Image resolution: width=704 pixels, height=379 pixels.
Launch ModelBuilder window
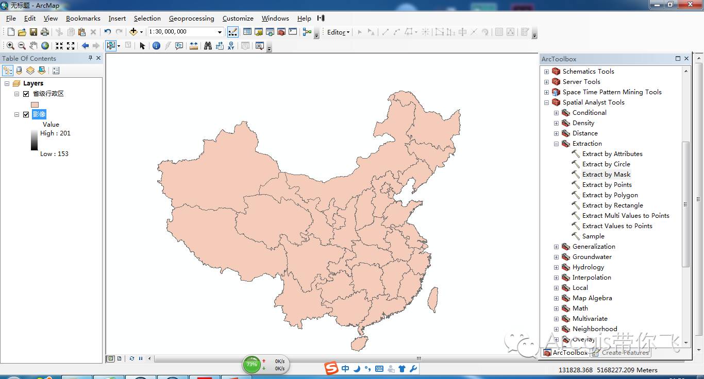pyautogui.click(x=307, y=32)
